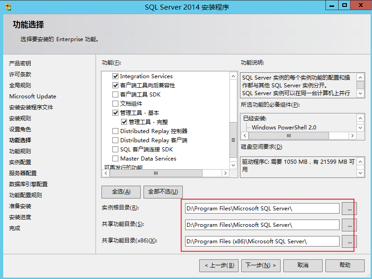Click the 共享功能目录(S) path field
The width and height of the screenshot is (372, 279).
[262, 225]
